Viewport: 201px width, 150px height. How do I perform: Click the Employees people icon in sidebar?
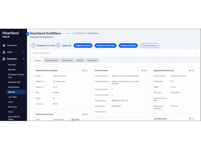(x=4, y=59)
